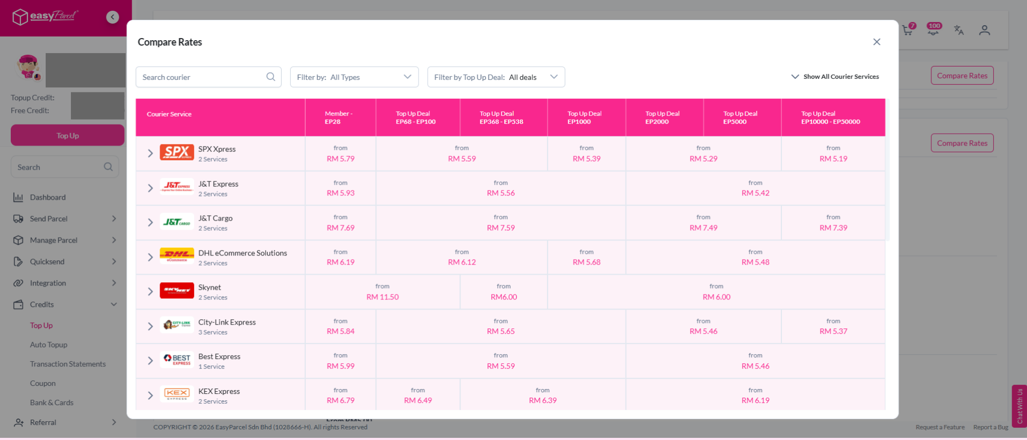The image size is (1027, 440).
Task: Expand the J&T Express row
Action: coord(150,188)
